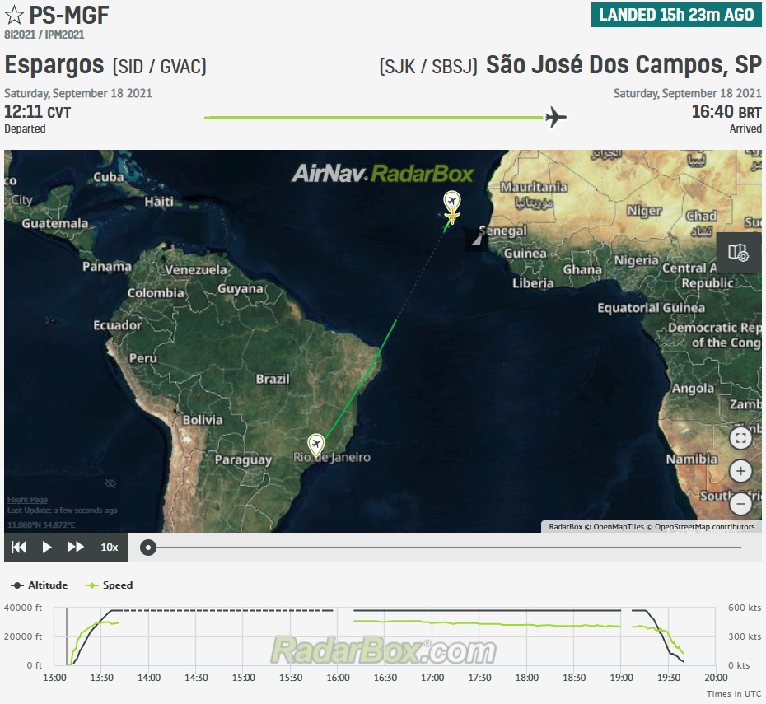Play the flight replay
The height and width of the screenshot is (704, 766).
[47, 548]
